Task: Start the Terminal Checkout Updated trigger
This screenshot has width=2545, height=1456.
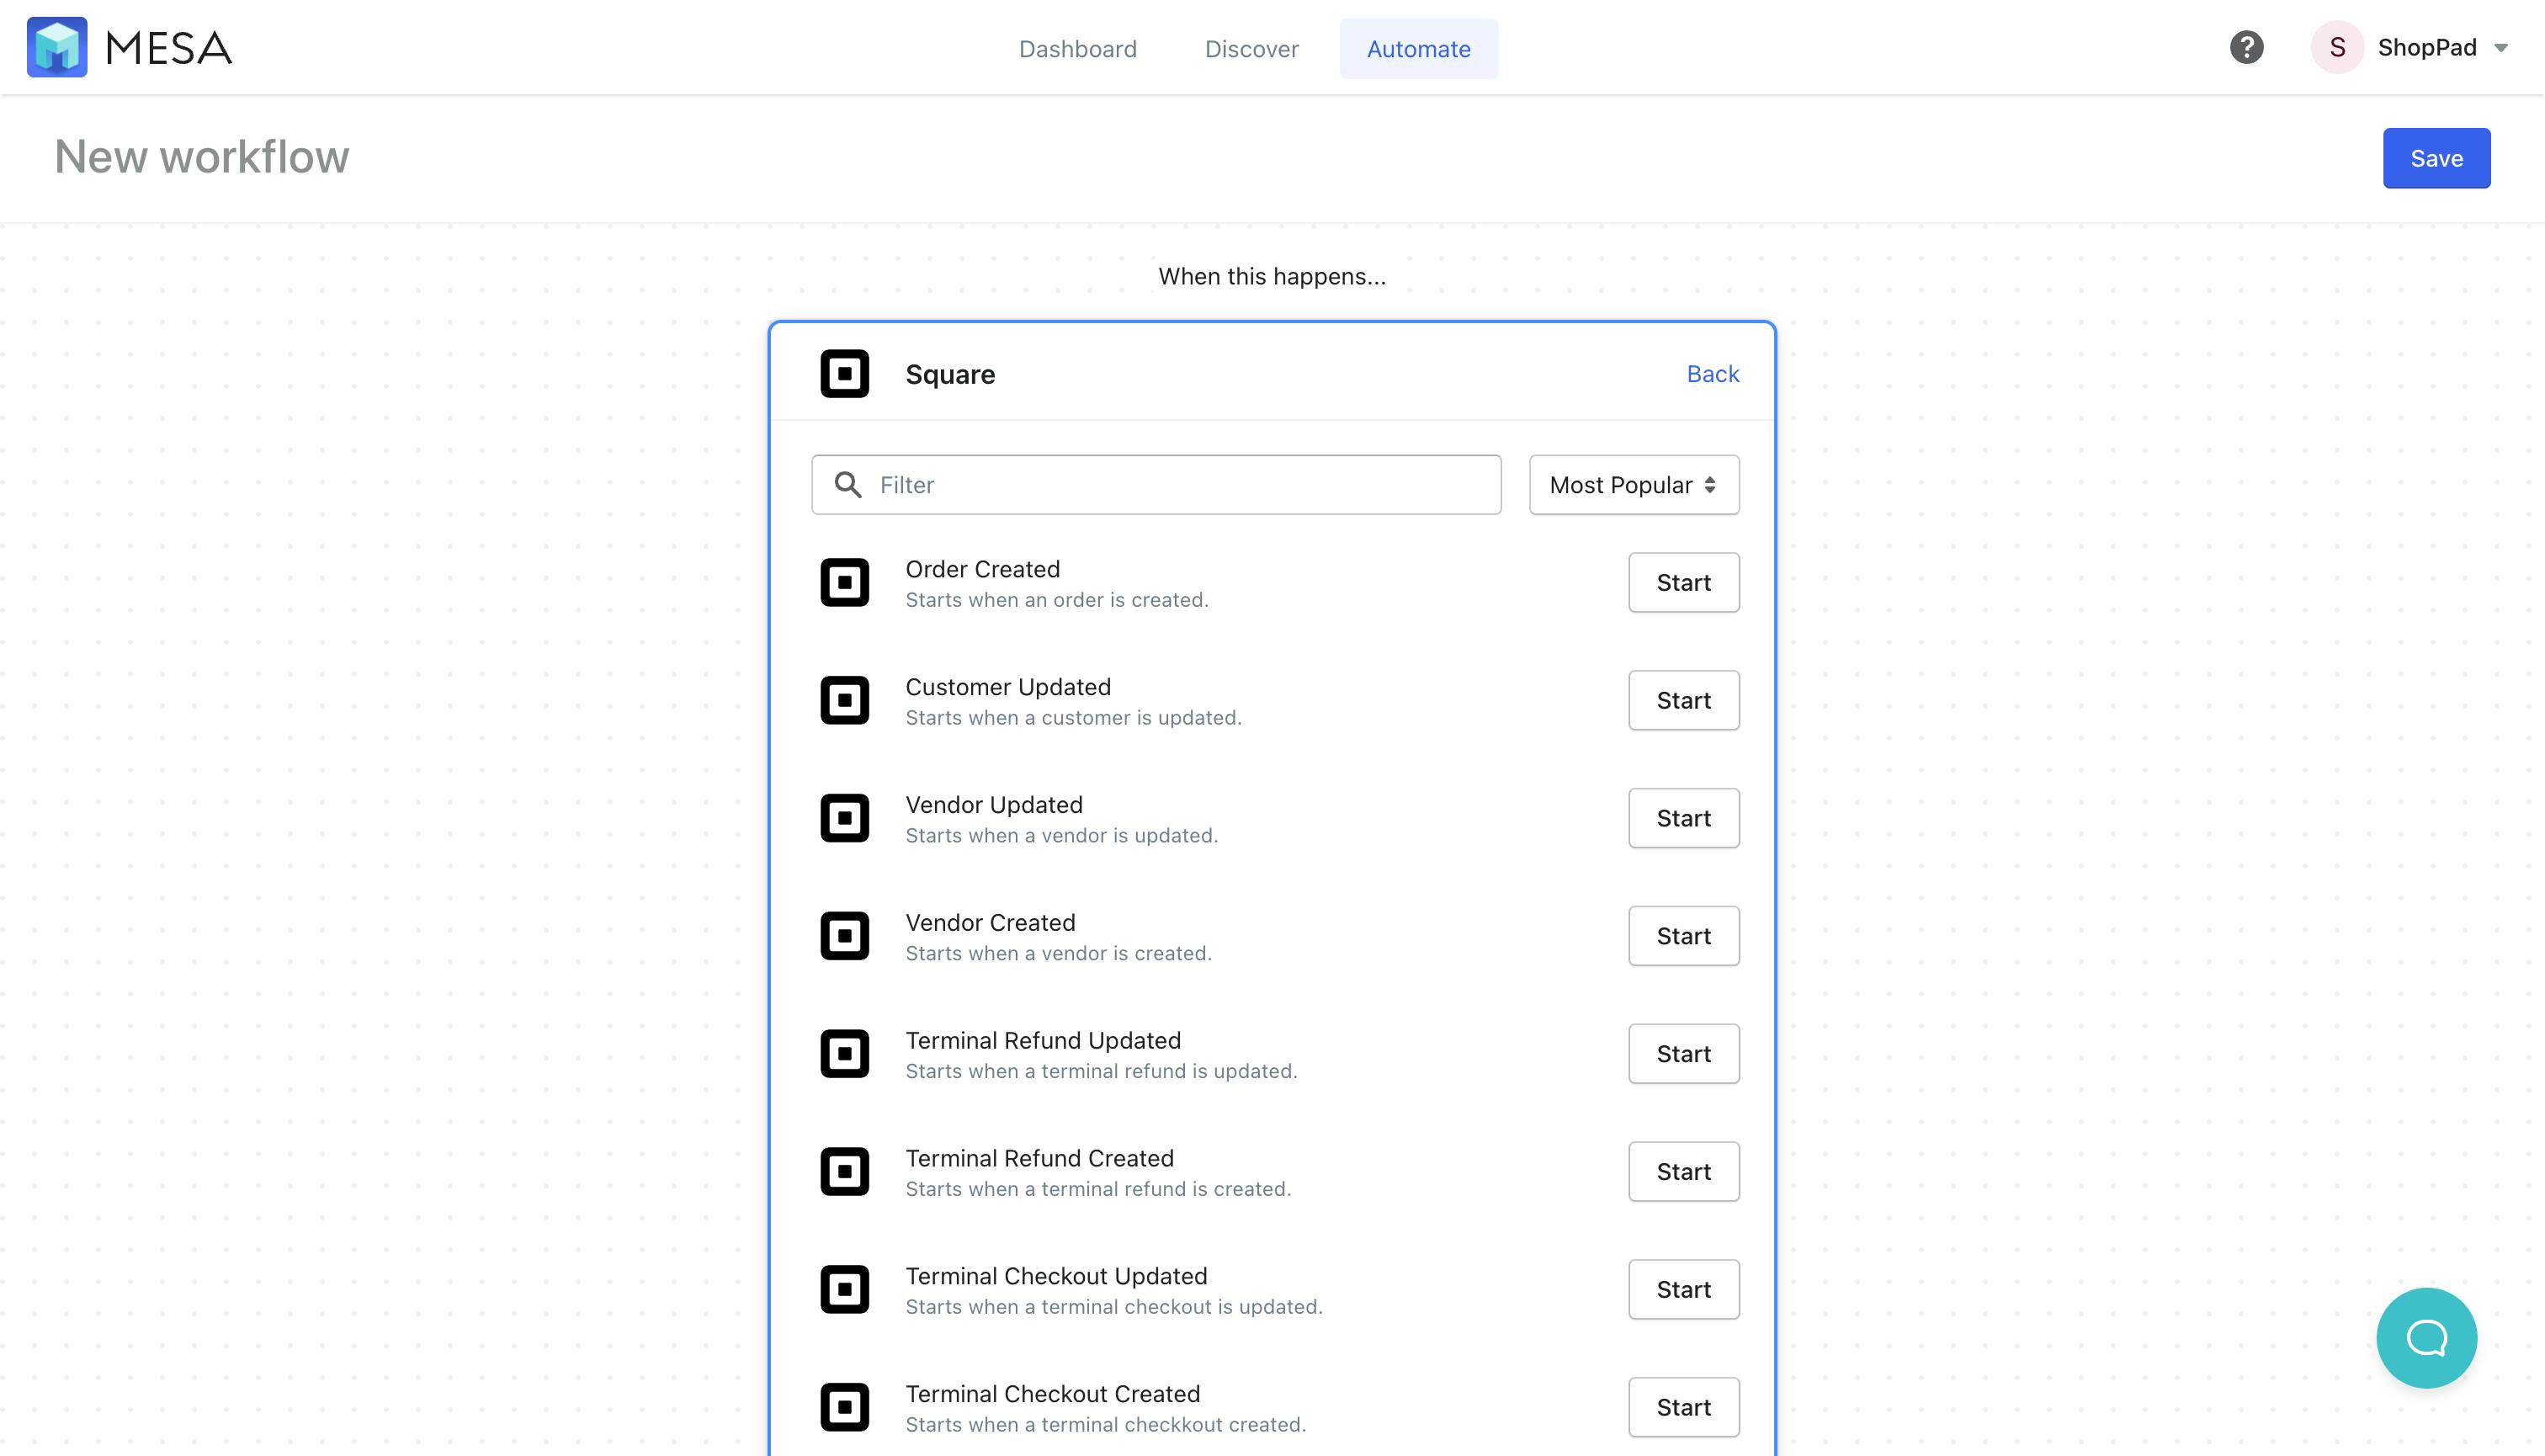Action: [x=1683, y=1290]
